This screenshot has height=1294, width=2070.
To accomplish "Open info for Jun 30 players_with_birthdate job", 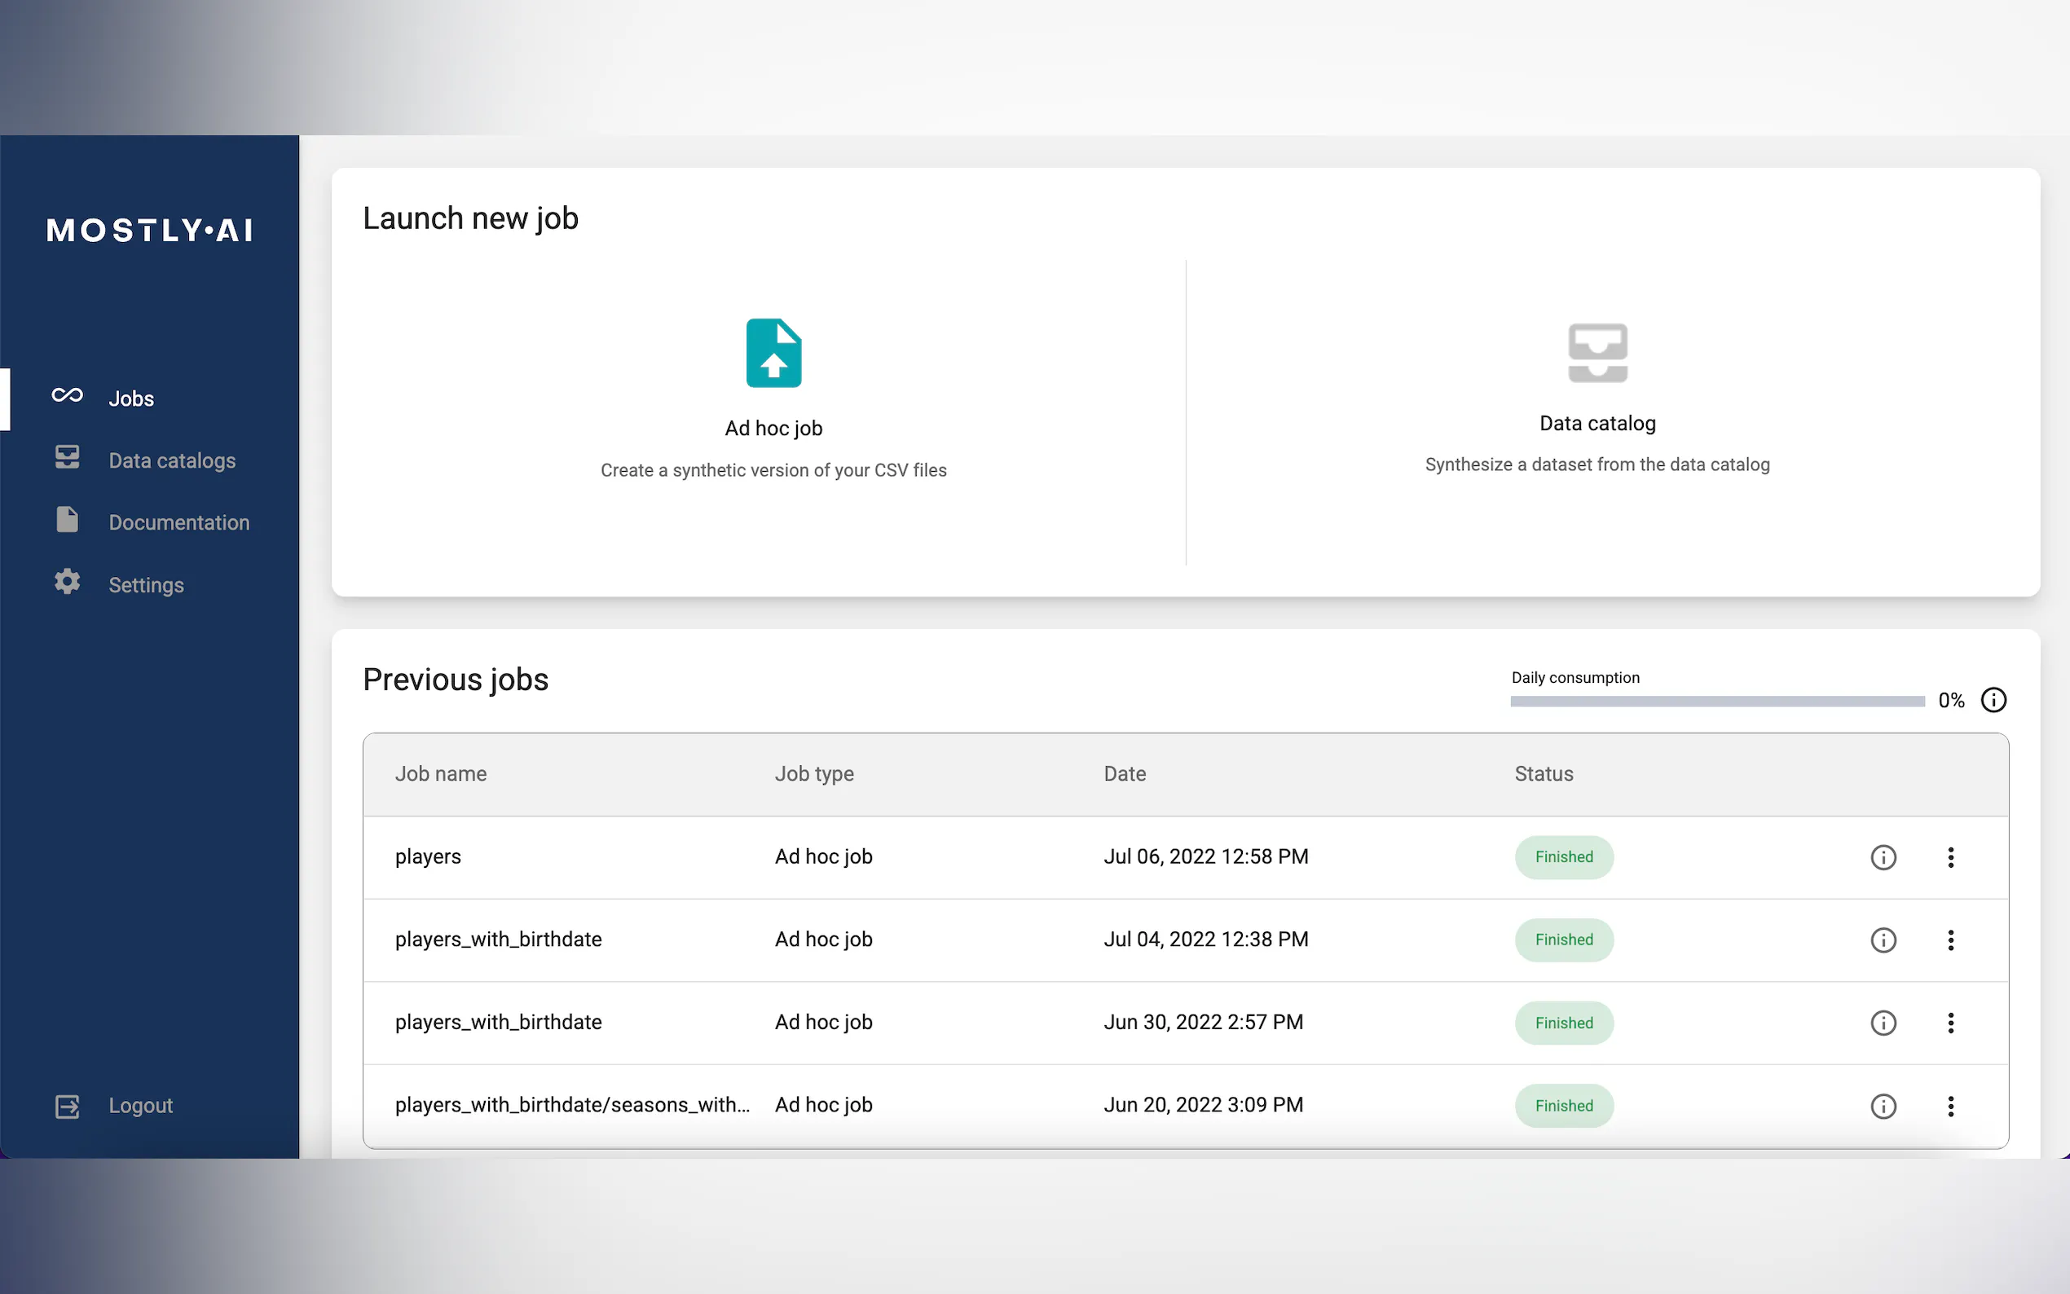I will 1883,1023.
